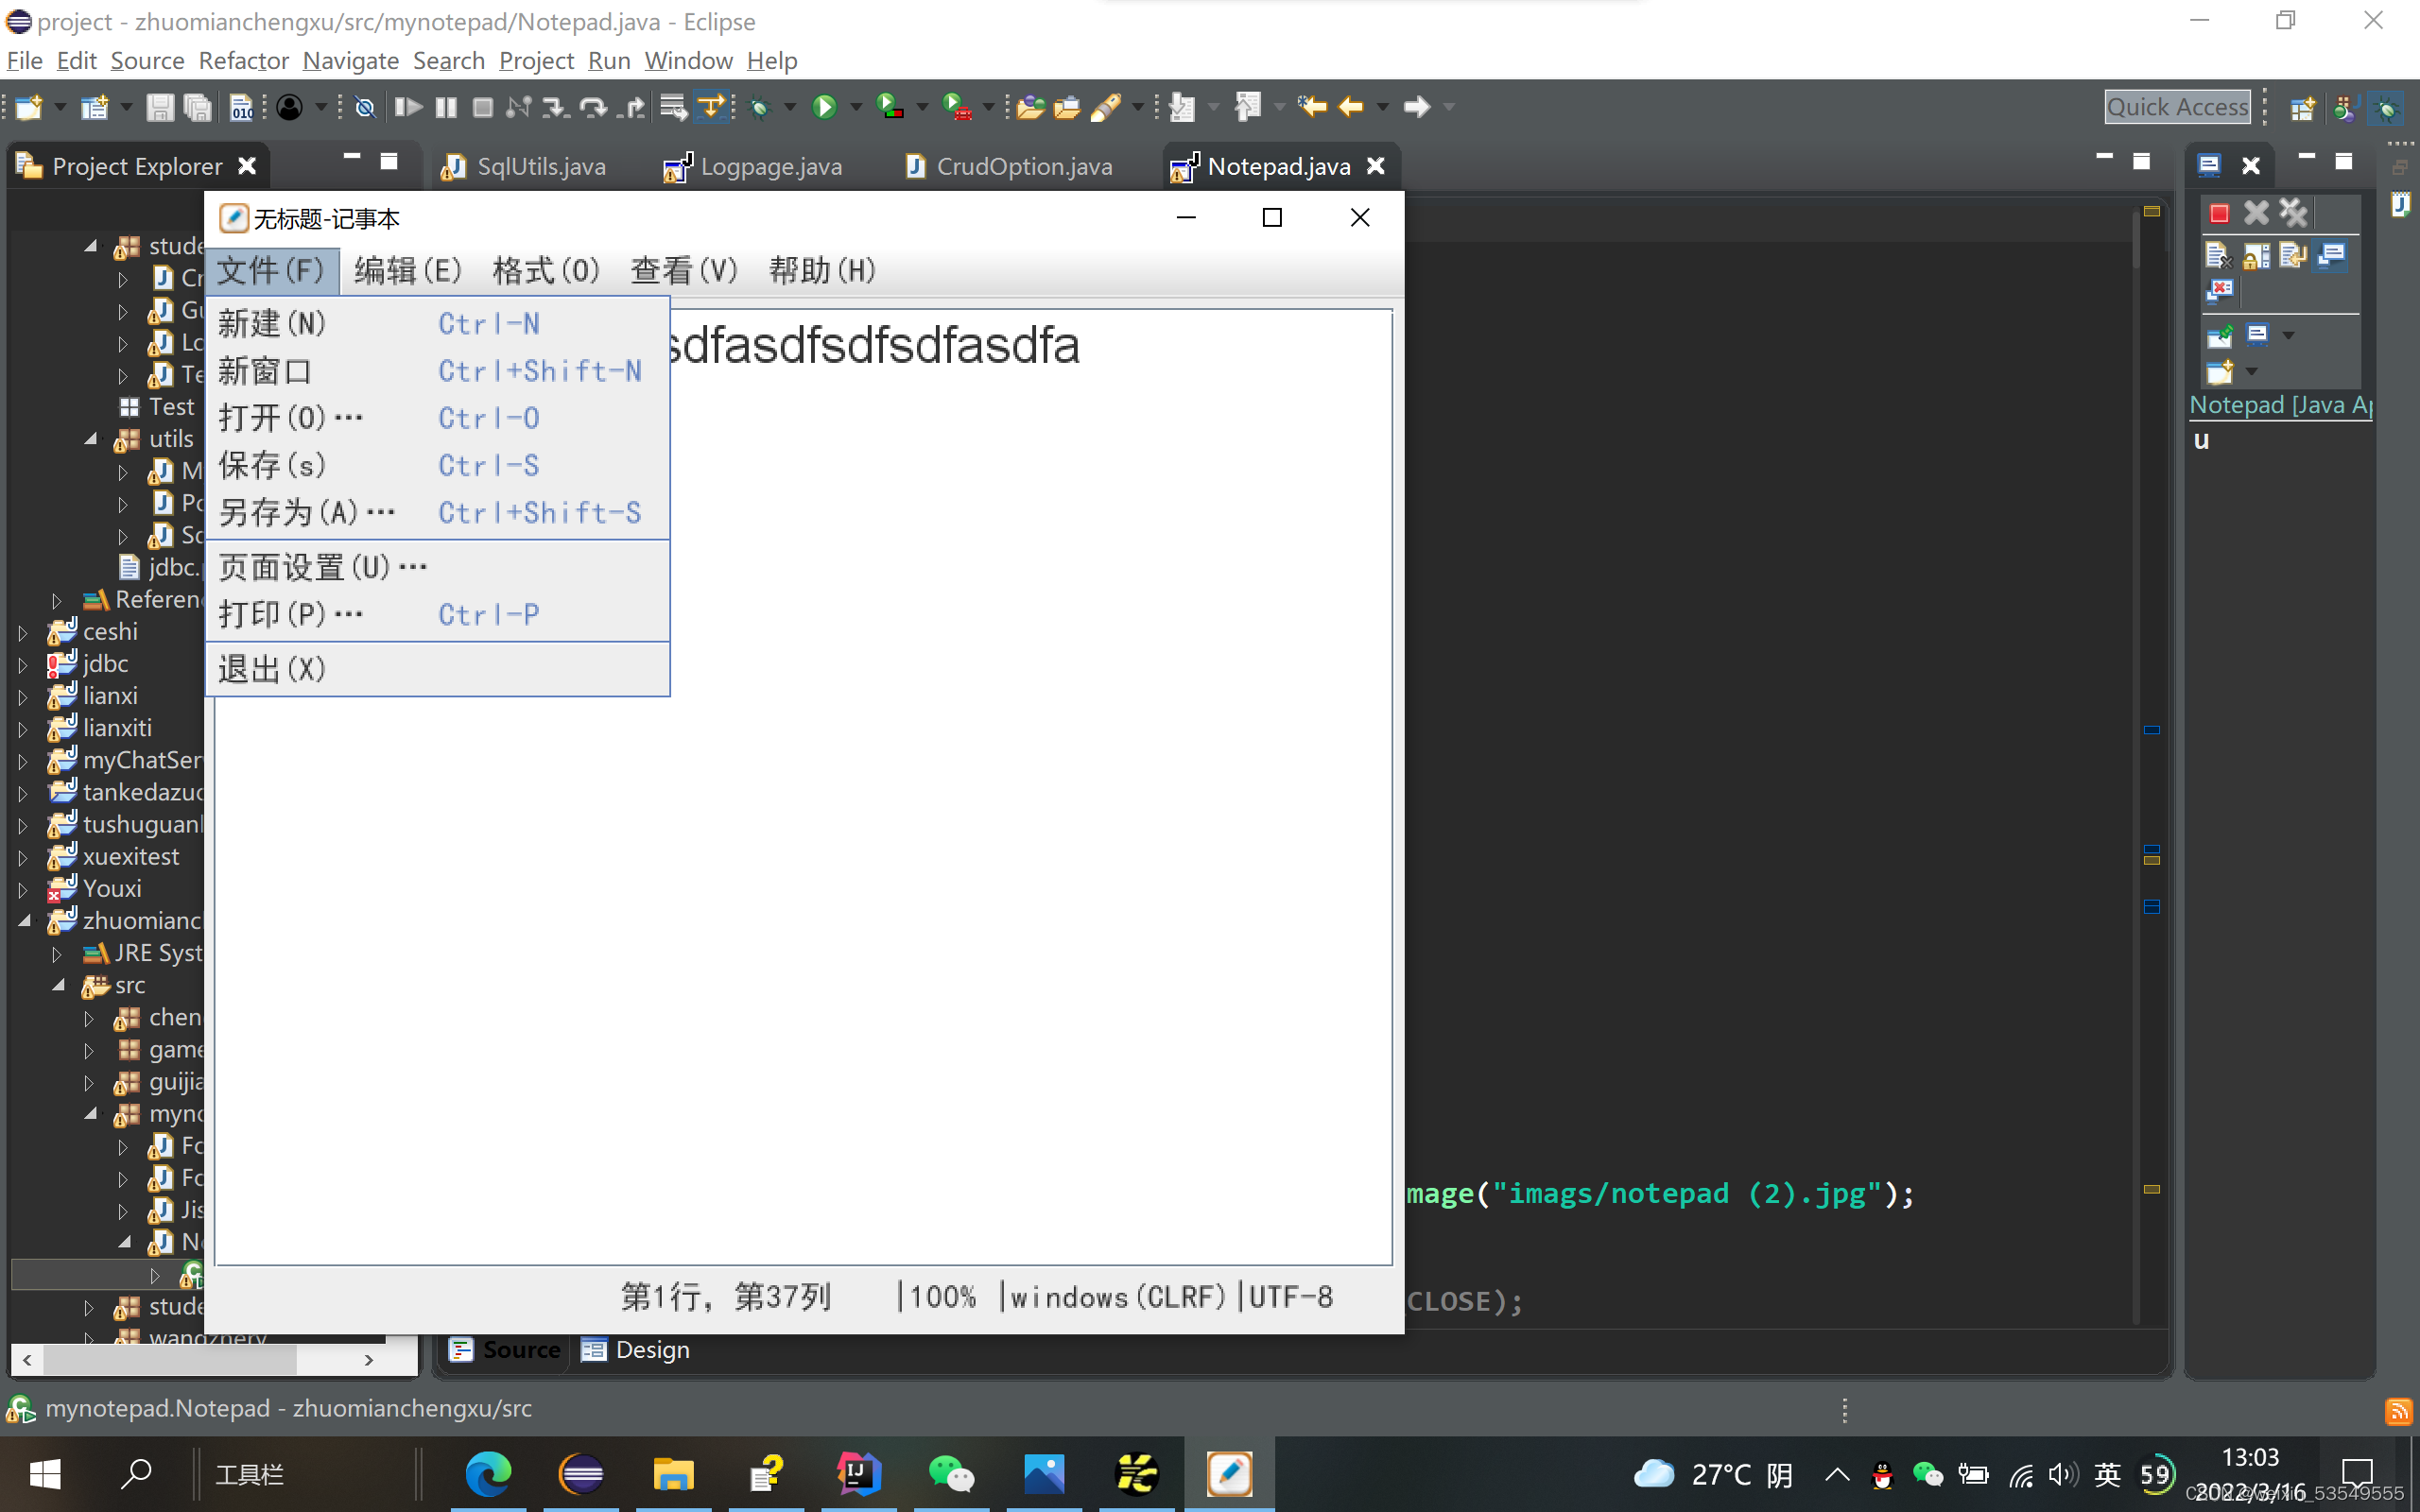This screenshot has height=1512, width=2420.
Task: Run the application with the green Run icon
Action: click(825, 107)
